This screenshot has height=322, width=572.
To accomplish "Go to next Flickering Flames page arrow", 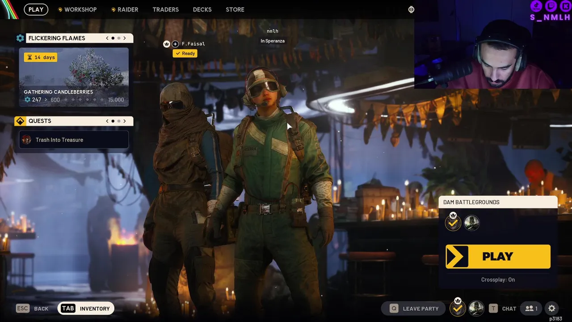I will pos(124,38).
